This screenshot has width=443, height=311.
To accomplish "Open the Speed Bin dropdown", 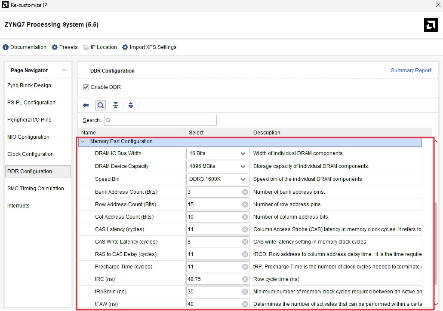I will (218, 179).
